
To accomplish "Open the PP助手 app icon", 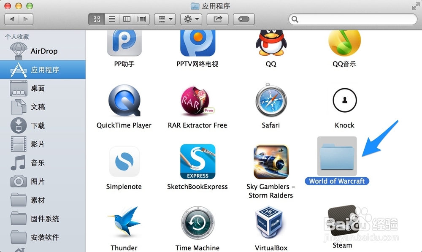I will tap(124, 43).
